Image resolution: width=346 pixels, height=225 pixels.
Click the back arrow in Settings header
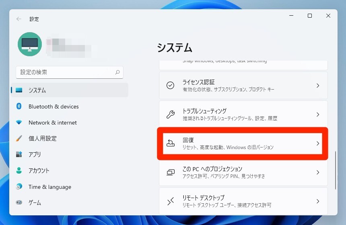coord(19,19)
